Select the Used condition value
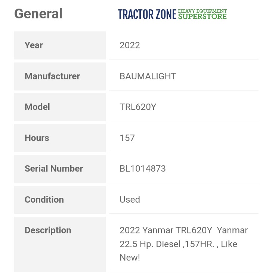The height and width of the screenshot is (274, 269). 130,200
